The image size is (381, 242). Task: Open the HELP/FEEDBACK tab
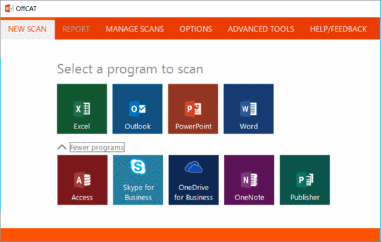click(x=338, y=29)
